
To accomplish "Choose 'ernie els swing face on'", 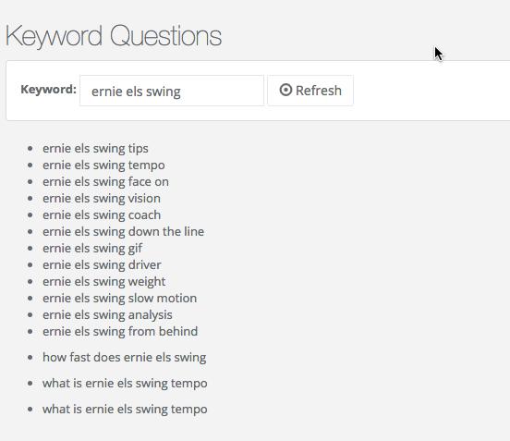I will [105, 181].
